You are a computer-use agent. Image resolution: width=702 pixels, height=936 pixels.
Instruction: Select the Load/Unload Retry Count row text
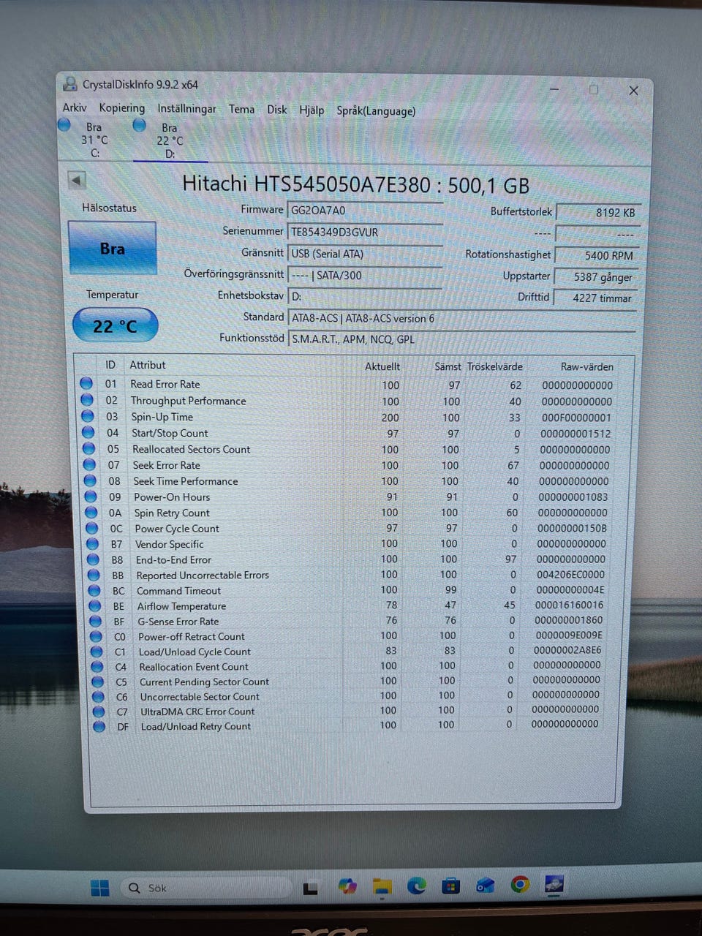coord(196,726)
